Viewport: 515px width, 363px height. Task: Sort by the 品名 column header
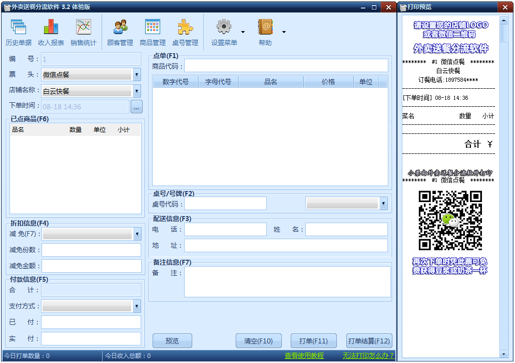coord(271,82)
